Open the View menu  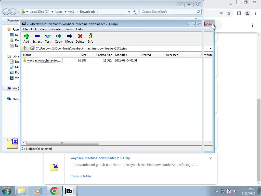point(43,29)
